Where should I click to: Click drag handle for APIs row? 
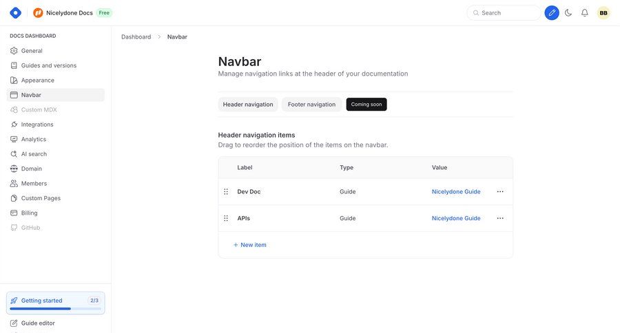coord(226,218)
